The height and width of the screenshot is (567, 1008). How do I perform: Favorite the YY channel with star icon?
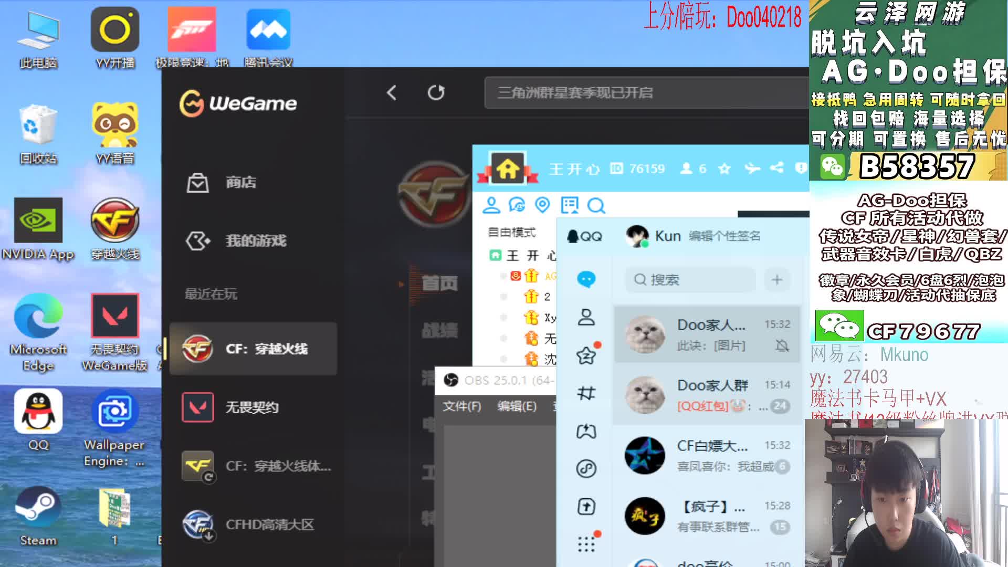tap(724, 169)
